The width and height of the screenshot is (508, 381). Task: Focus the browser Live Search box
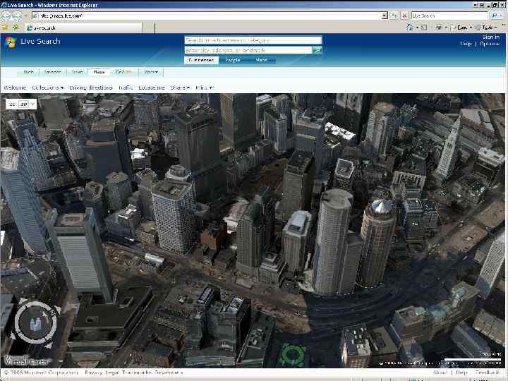(449, 16)
